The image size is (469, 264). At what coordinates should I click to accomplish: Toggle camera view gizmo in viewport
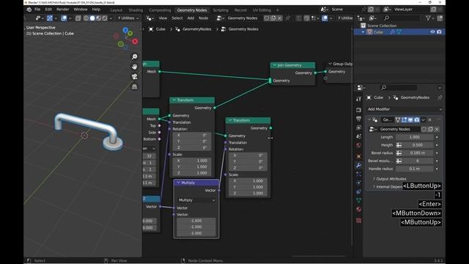(x=135, y=76)
